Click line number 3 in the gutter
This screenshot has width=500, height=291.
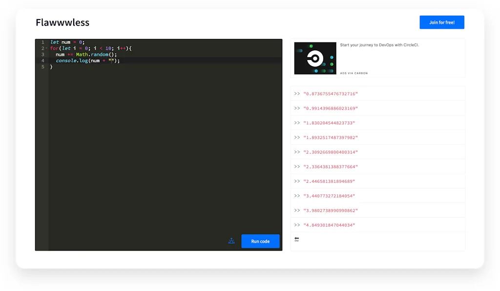(x=43, y=55)
